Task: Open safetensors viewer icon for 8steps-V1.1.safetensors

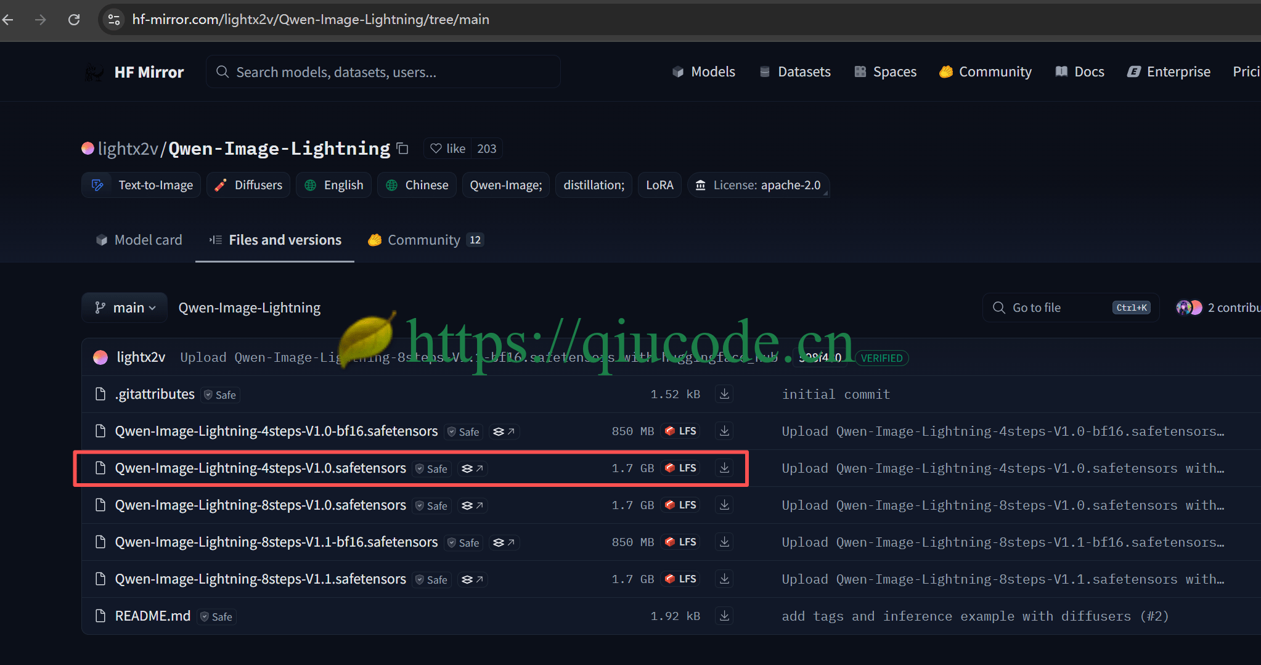Action: pos(473,579)
